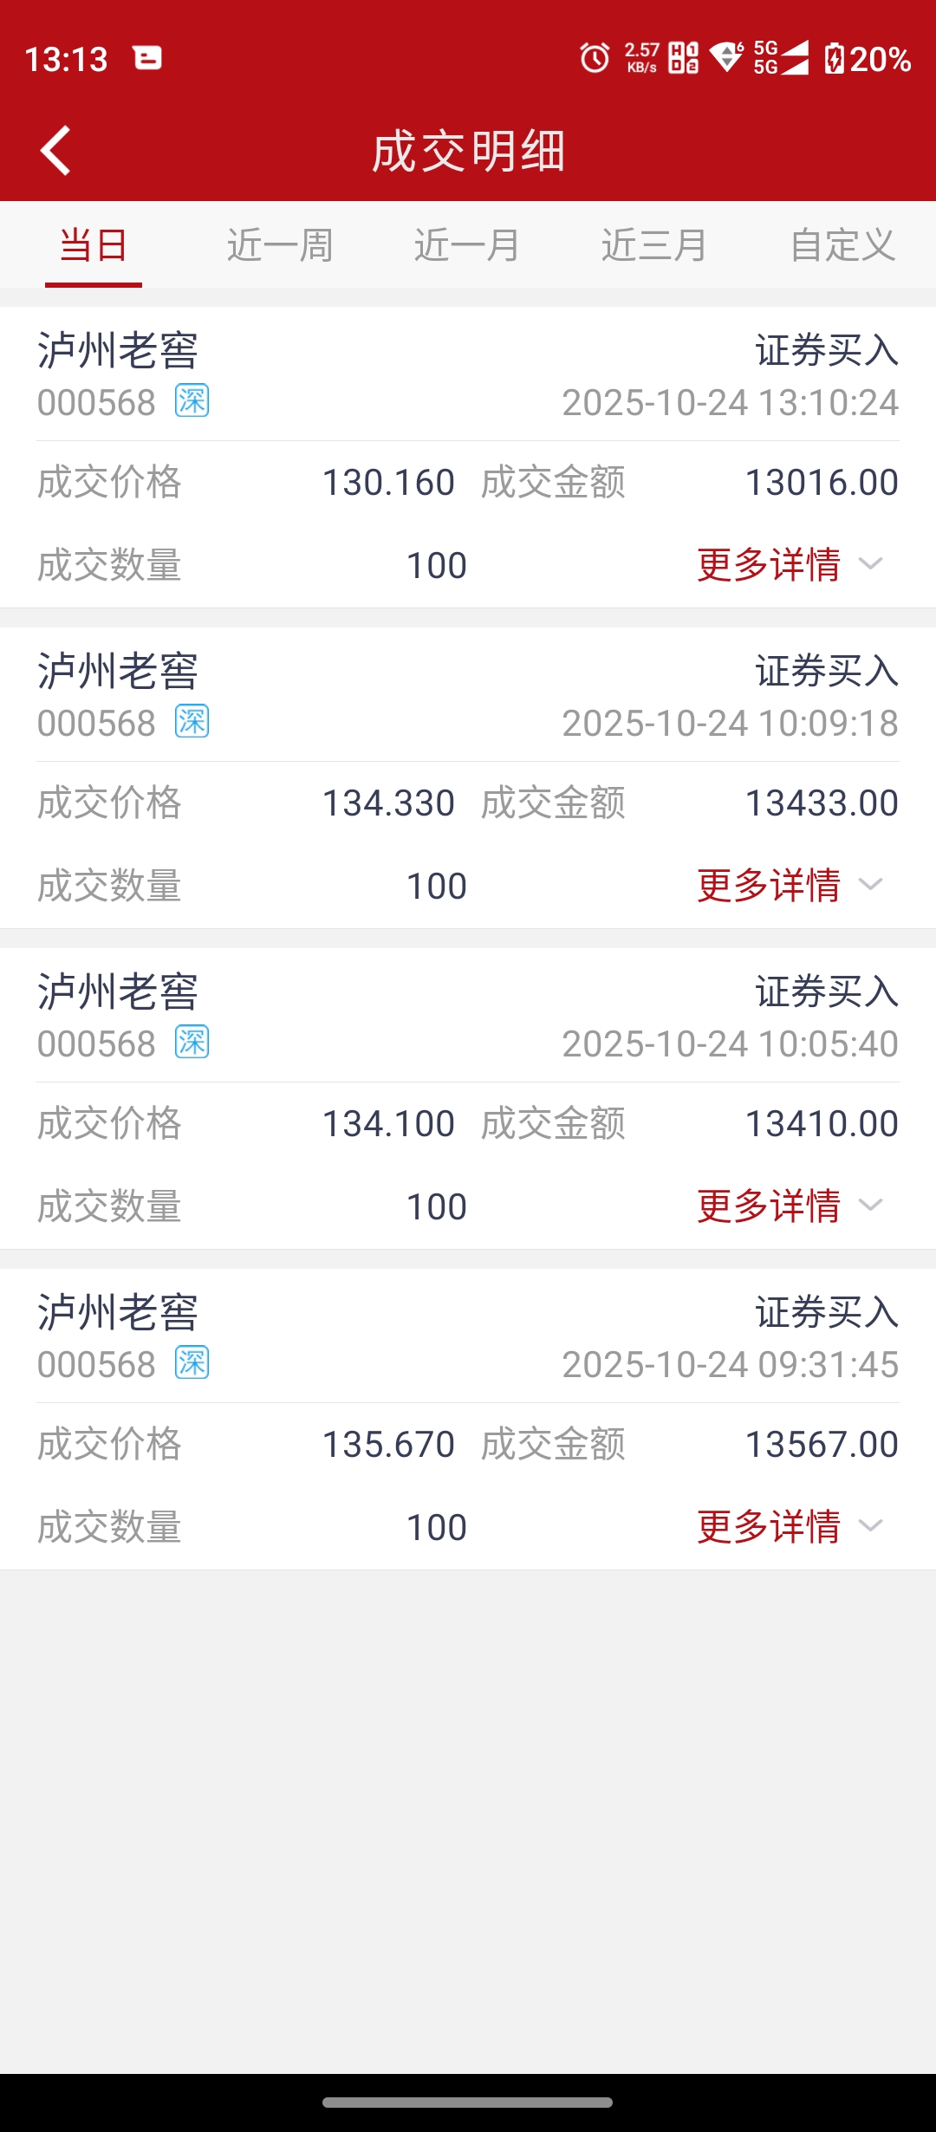Expand 更多详情 for the 09:31:45 trade

[789, 1527]
